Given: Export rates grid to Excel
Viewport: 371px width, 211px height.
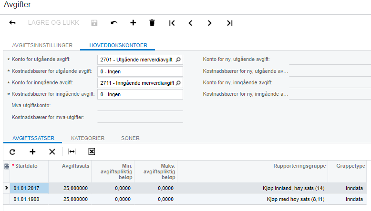Looking at the screenshot, I should [x=92, y=151].
